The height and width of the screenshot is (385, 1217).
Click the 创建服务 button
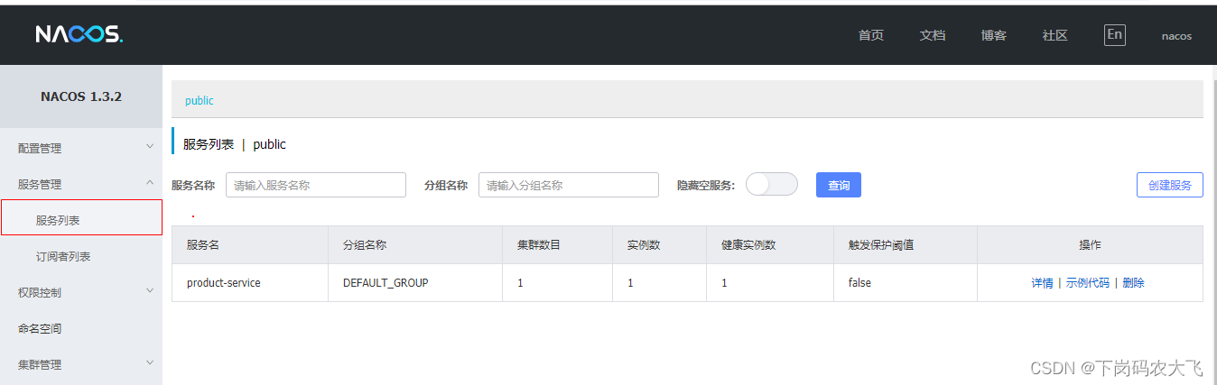(1169, 185)
